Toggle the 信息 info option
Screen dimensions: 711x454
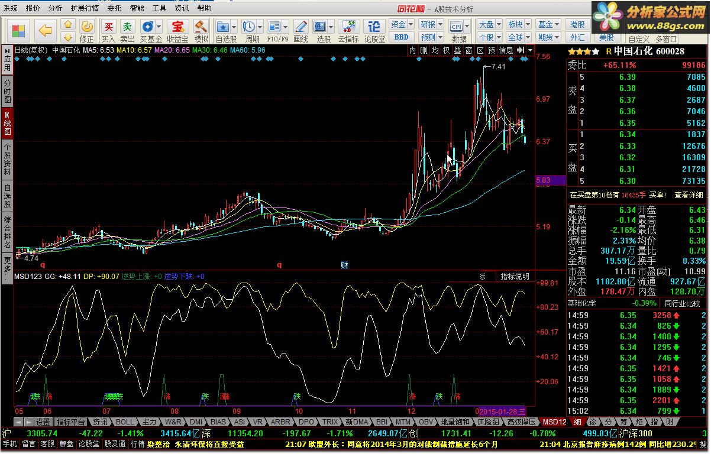pos(506,50)
